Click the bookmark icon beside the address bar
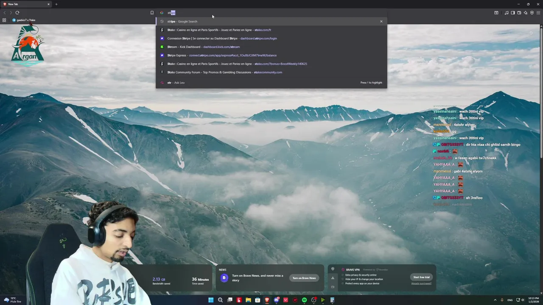 tap(152, 13)
